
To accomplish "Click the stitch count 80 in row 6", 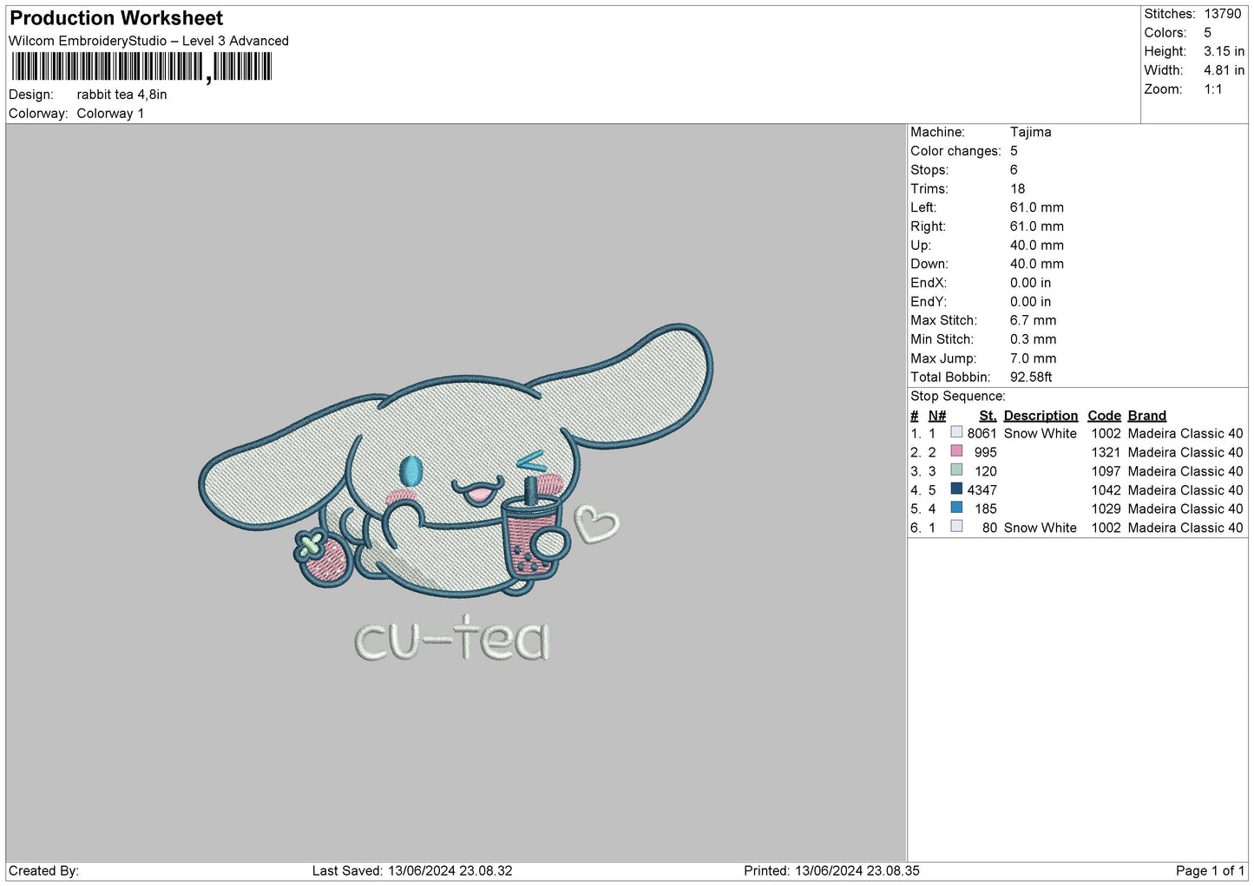I will click(x=989, y=528).
